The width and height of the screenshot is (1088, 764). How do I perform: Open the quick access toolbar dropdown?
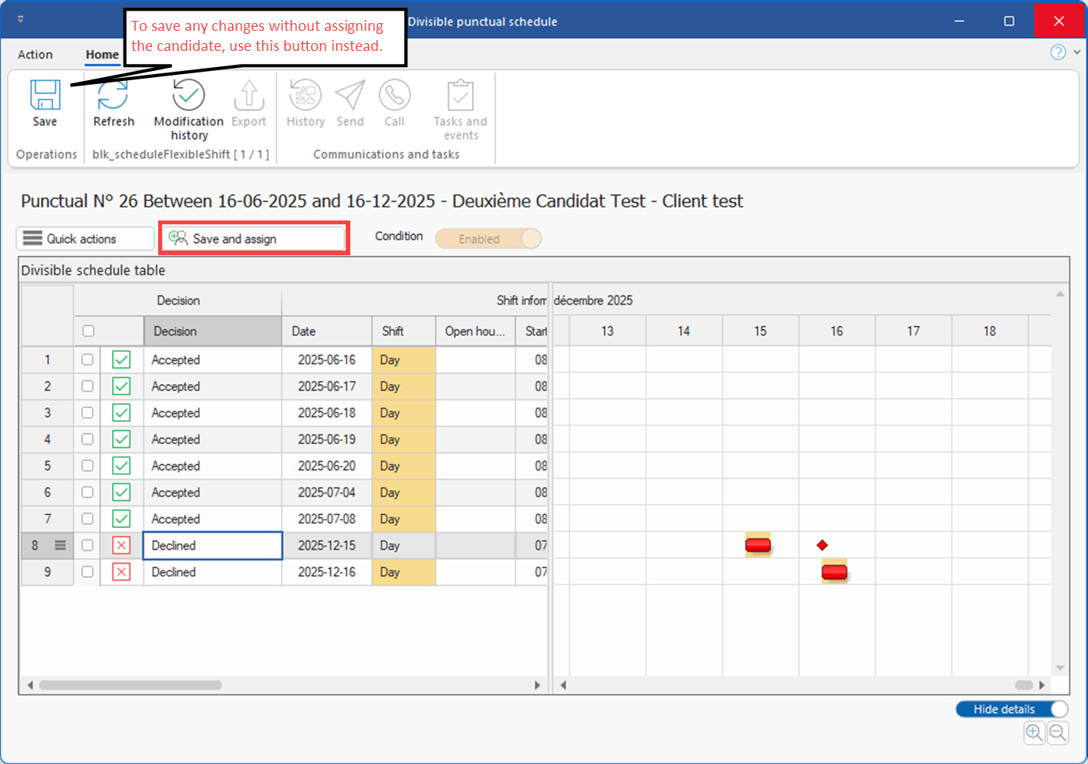[20, 19]
